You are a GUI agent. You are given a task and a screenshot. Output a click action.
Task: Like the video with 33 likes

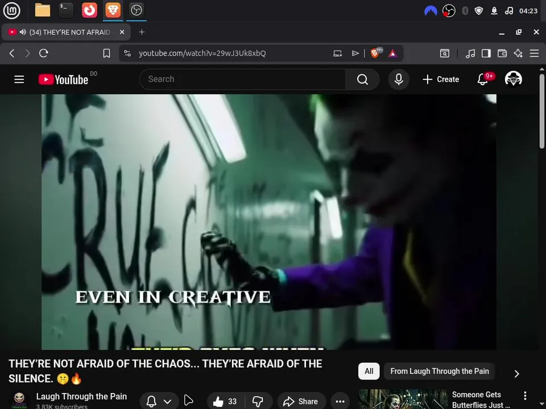tap(225, 402)
